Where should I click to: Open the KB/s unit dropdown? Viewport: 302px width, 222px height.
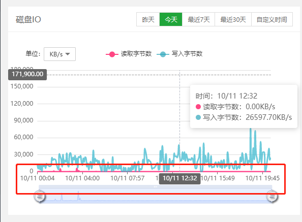coord(59,54)
